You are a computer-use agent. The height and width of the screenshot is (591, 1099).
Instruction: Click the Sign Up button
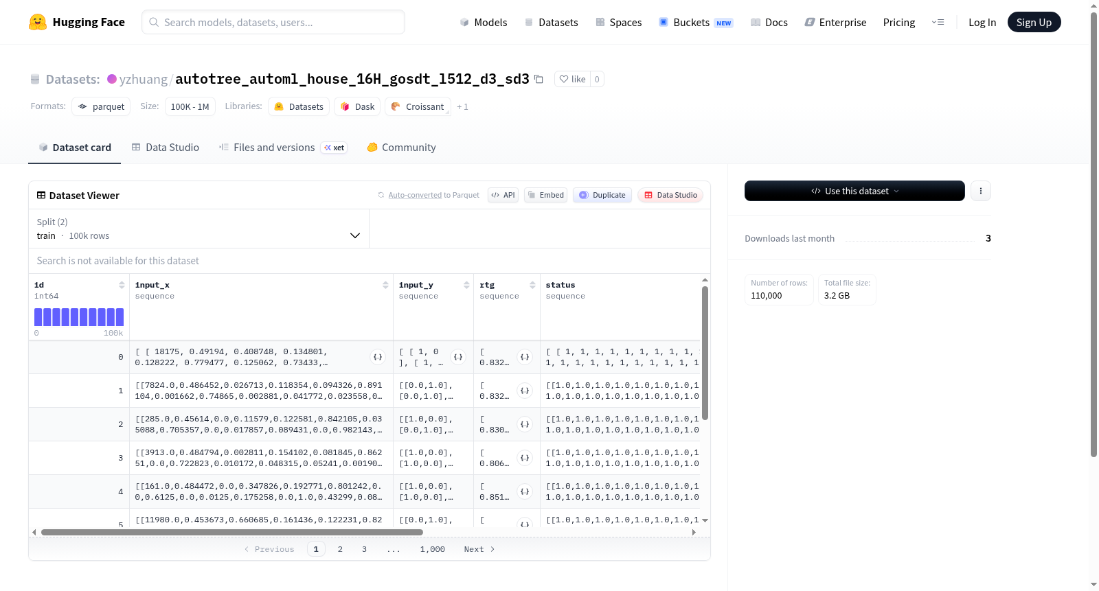coord(1034,22)
